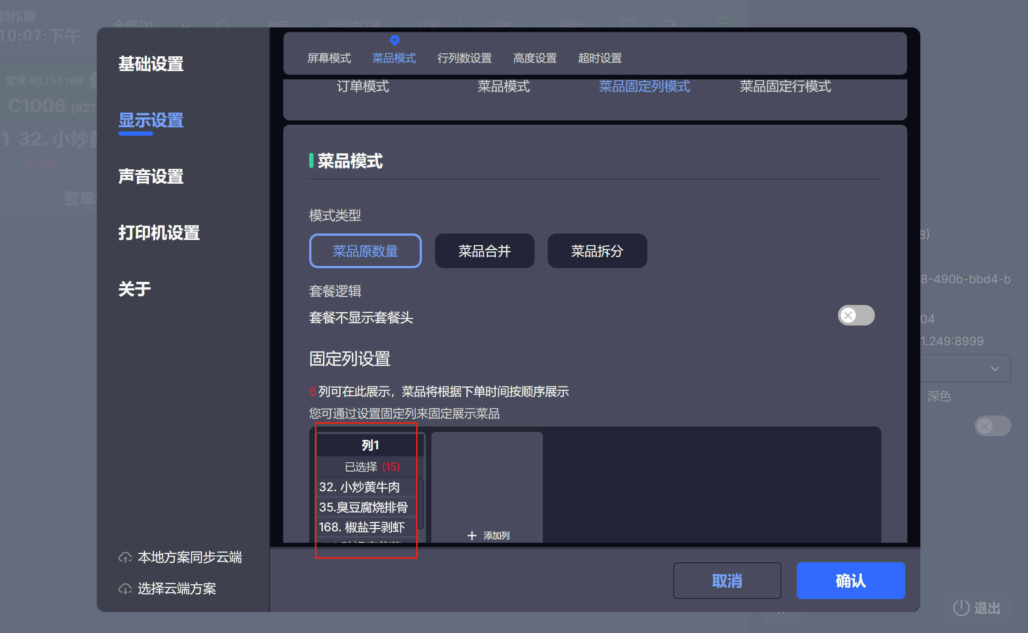Click 您可通过设置固定列来固定展示菜品 hint text
Screen dimensions: 1028x633
tap(404, 414)
